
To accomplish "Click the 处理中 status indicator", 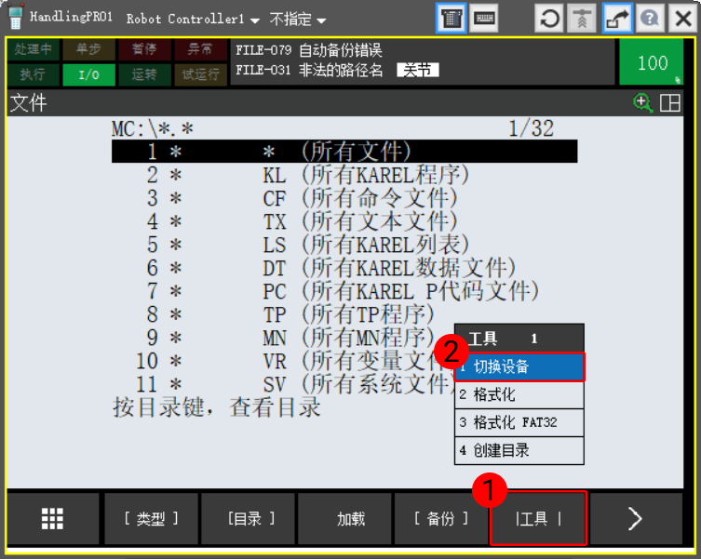I will point(34,49).
